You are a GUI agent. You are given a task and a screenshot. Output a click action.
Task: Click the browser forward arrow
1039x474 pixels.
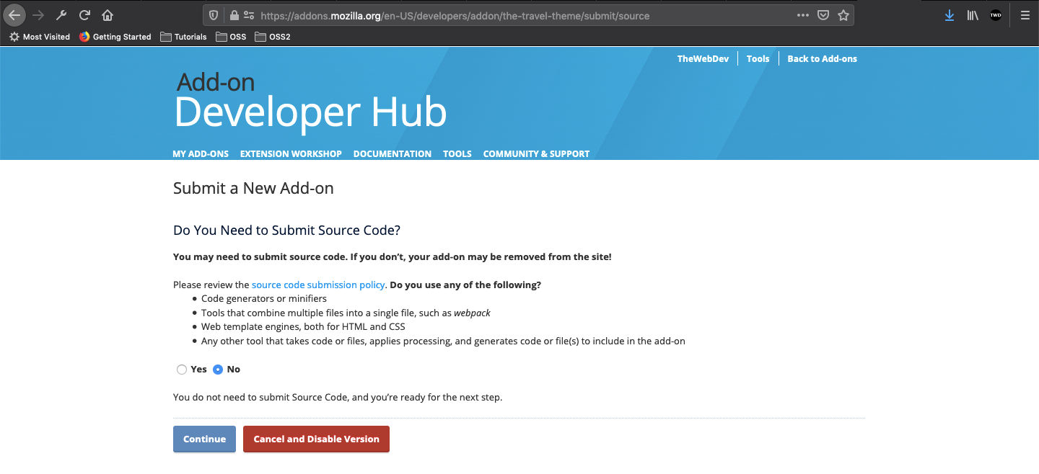[x=38, y=15]
